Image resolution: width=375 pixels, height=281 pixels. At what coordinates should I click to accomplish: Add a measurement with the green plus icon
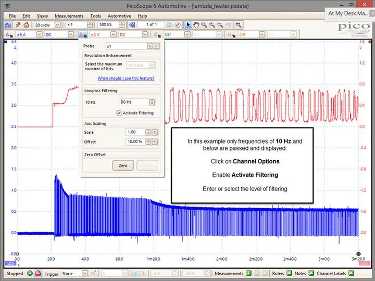249,273
